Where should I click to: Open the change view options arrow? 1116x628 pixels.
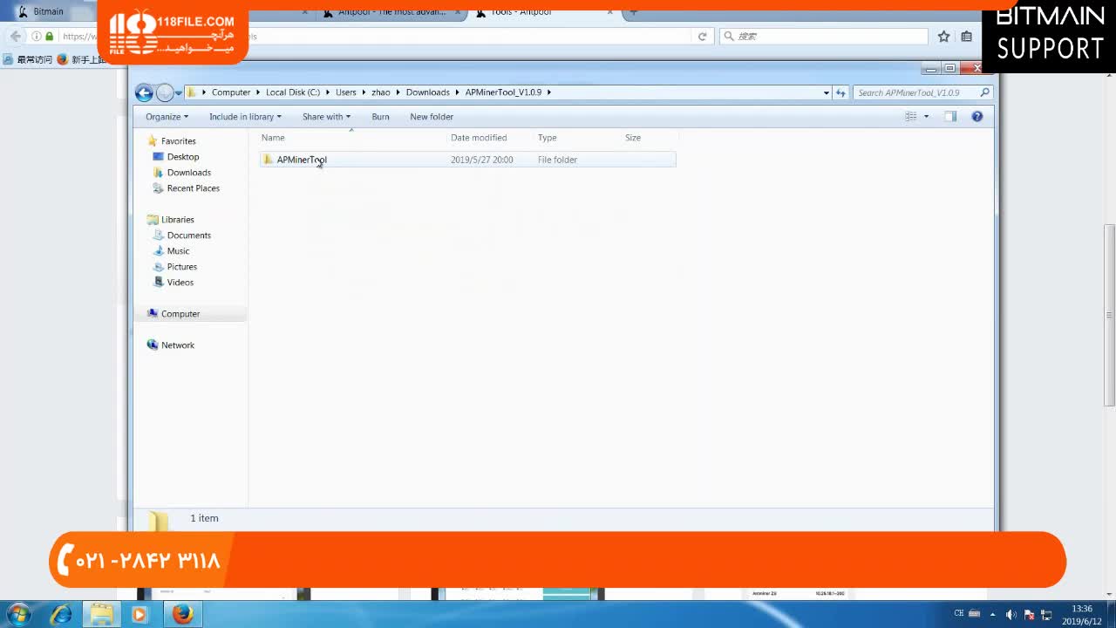pos(926,117)
